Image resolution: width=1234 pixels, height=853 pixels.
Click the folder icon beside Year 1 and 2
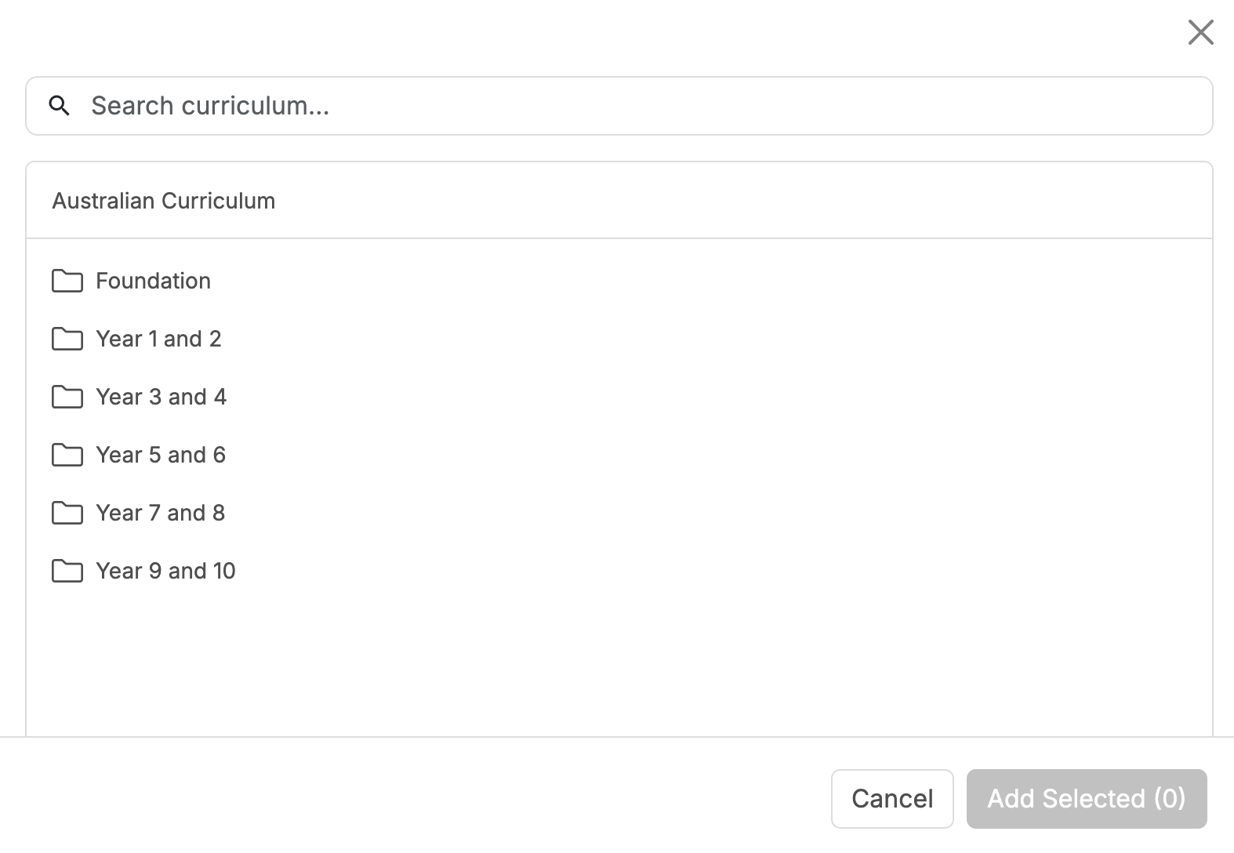[x=68, y=339]
